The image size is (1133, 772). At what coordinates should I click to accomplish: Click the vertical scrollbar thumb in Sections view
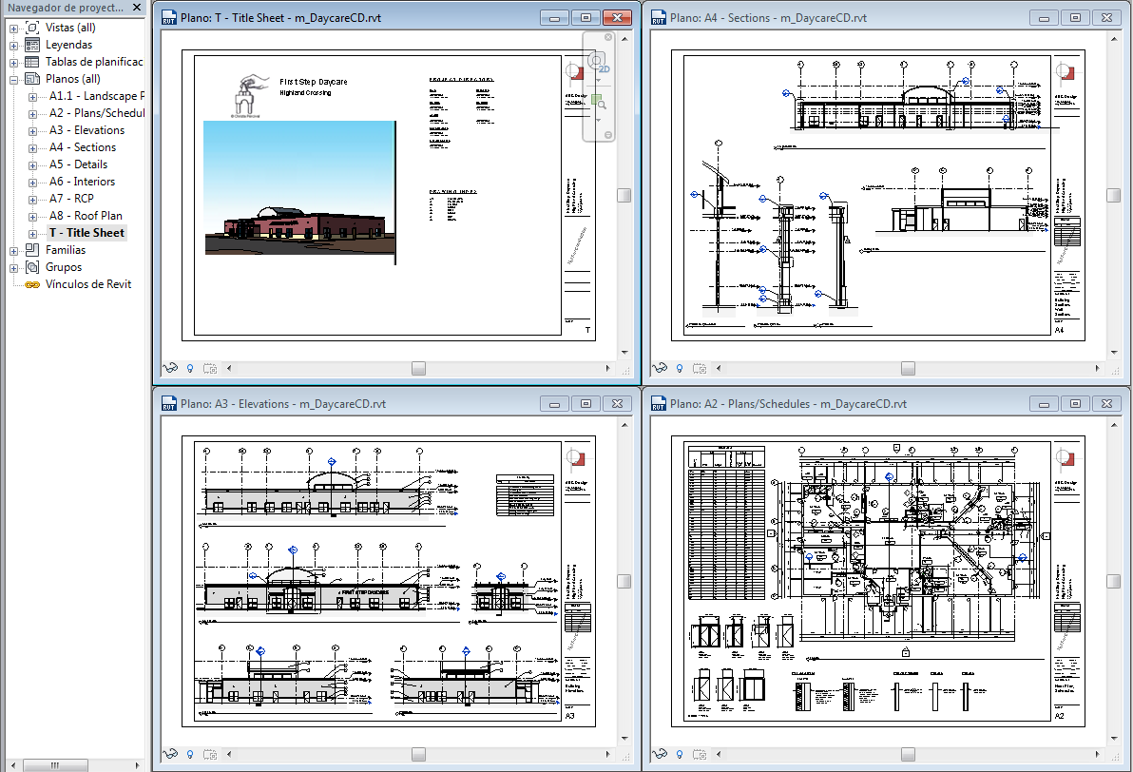[x=1113, y=195]
